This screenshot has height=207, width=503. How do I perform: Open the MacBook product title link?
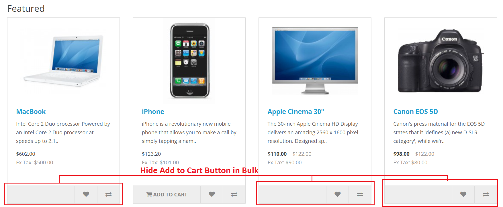(x=31, y=112)
